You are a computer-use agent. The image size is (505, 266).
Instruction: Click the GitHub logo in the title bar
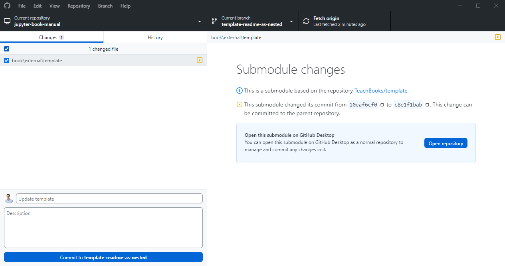tap(7, 6)
